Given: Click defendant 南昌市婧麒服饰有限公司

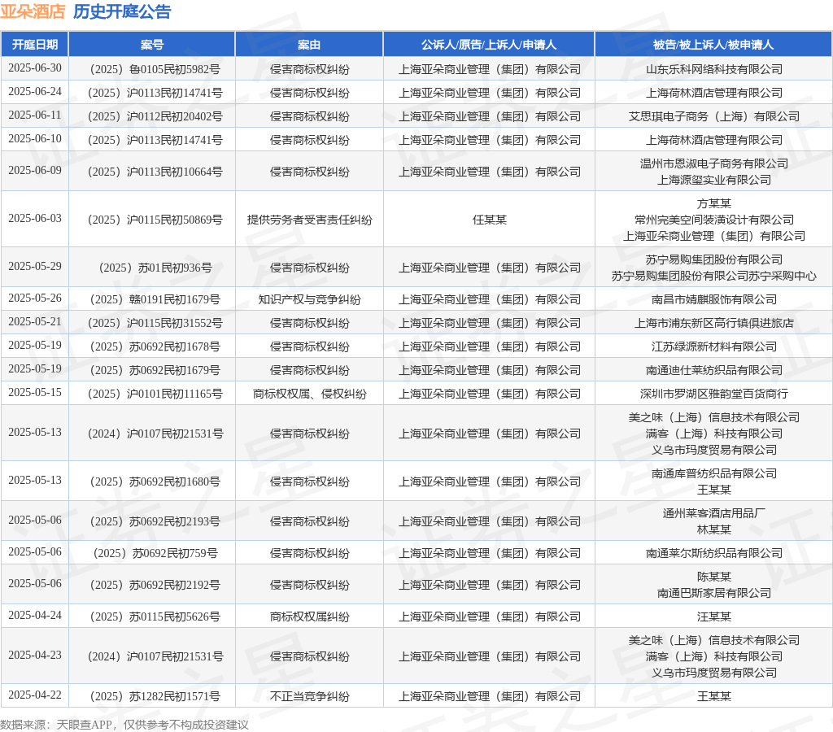Looking at the screenshot, I should [714, 299].
